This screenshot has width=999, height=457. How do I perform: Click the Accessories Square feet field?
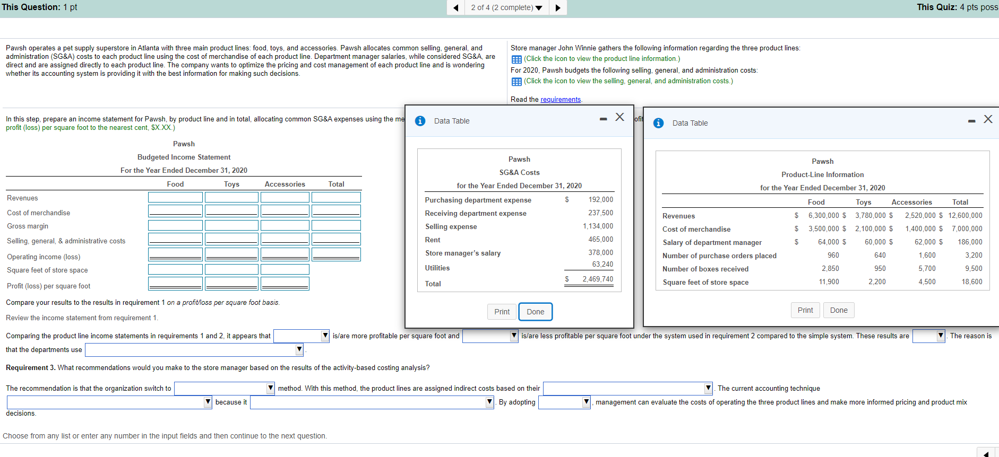coord(285,269)
